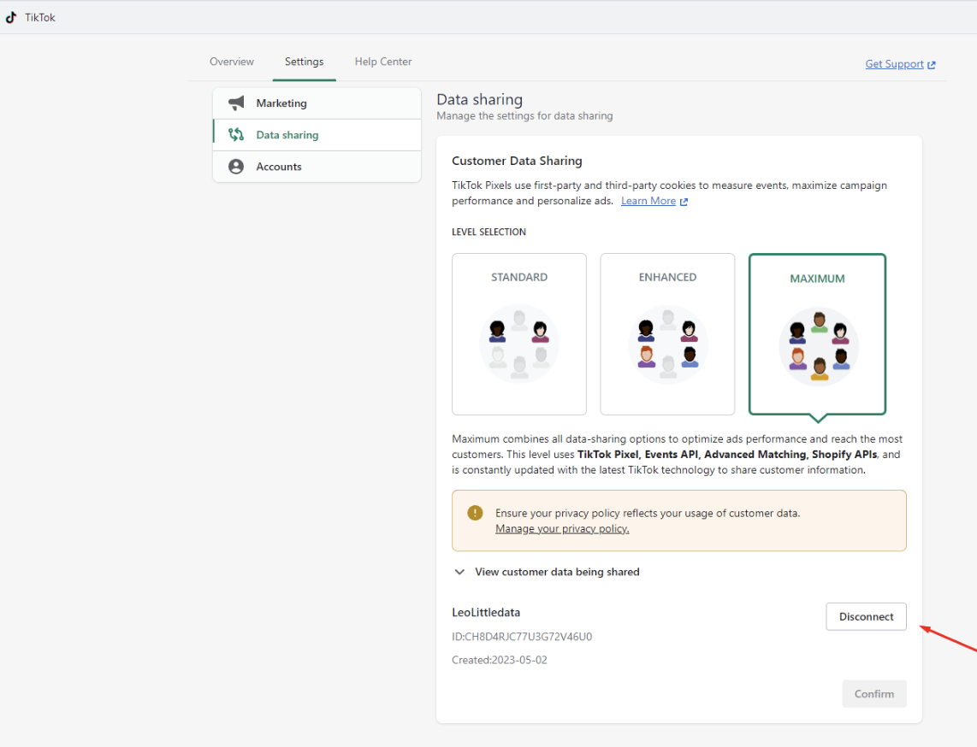The width and height of the screenshot is (977, 747).
Task: Click the Confirm button
Action: point(874,693)
